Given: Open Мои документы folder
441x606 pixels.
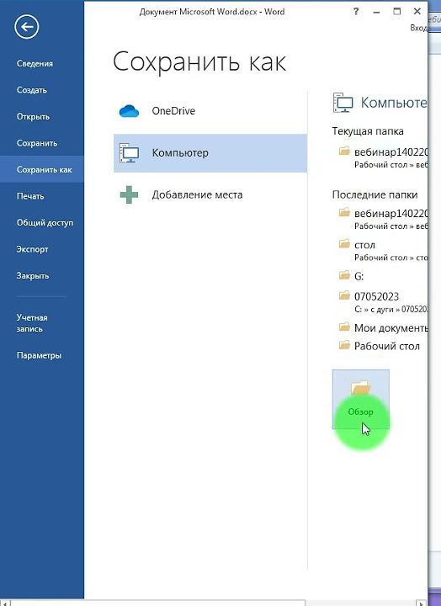Looking at the screenshot, I should click(x=380, y=327).
